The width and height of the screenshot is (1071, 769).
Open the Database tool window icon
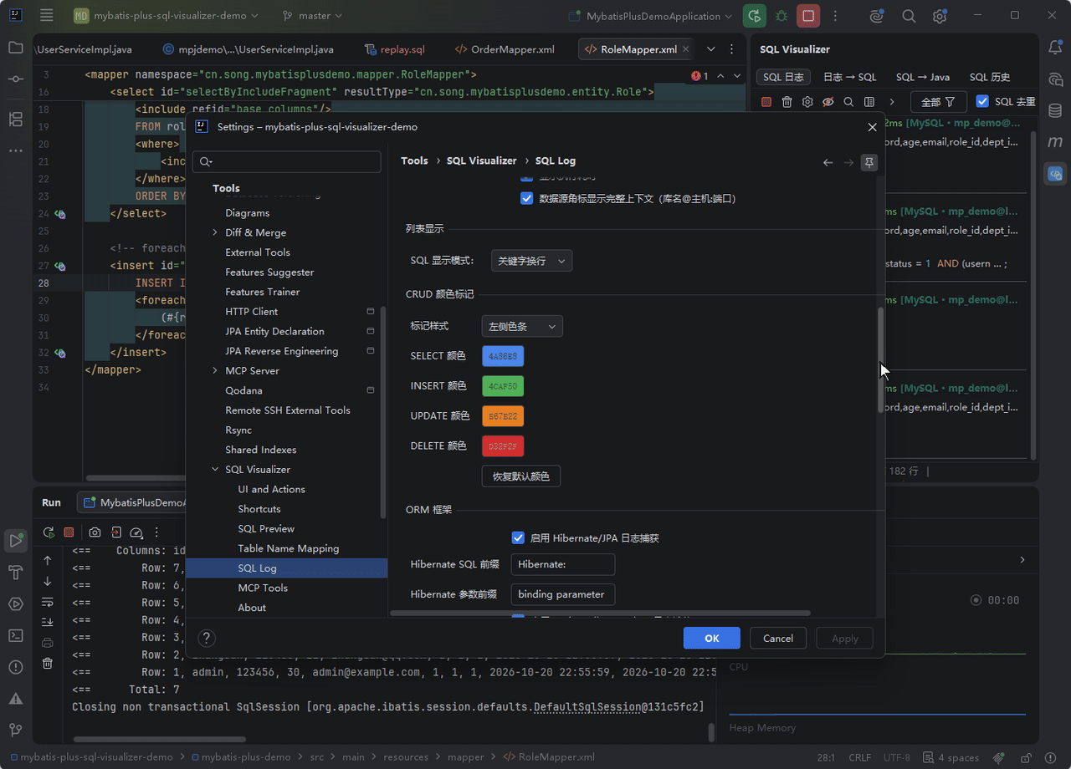click(x=1056, y=110)
